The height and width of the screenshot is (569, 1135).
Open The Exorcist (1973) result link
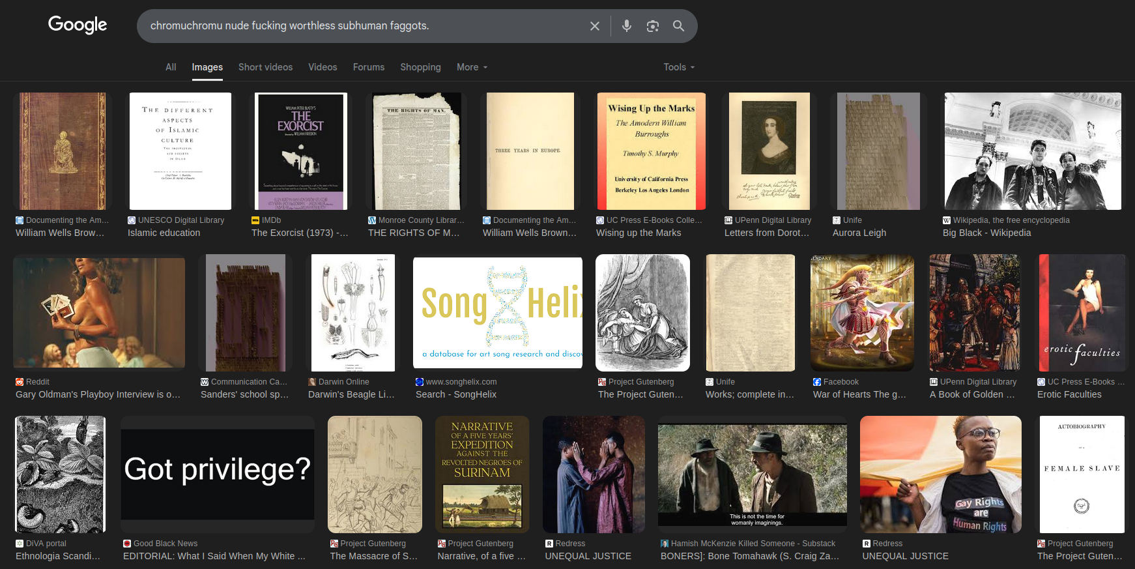[300, 233]
